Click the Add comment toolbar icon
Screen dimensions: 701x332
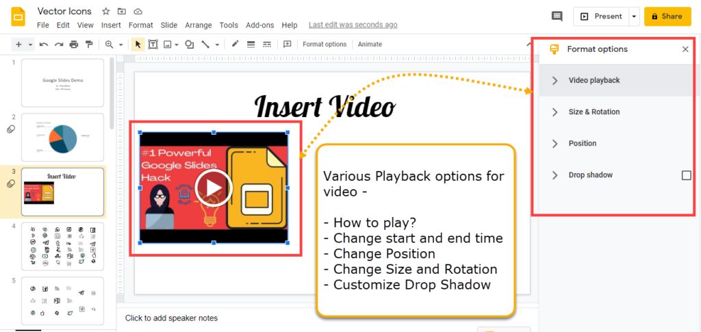tap(288, 44)
